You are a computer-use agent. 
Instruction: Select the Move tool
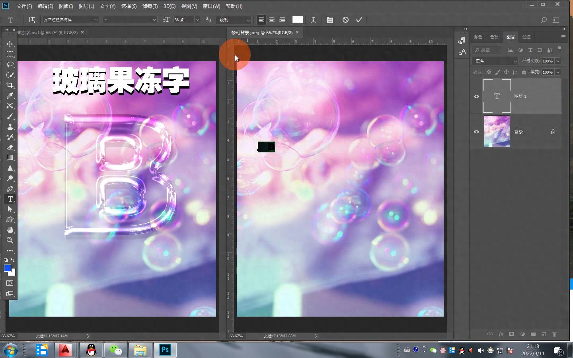click(x=10, y=44)
